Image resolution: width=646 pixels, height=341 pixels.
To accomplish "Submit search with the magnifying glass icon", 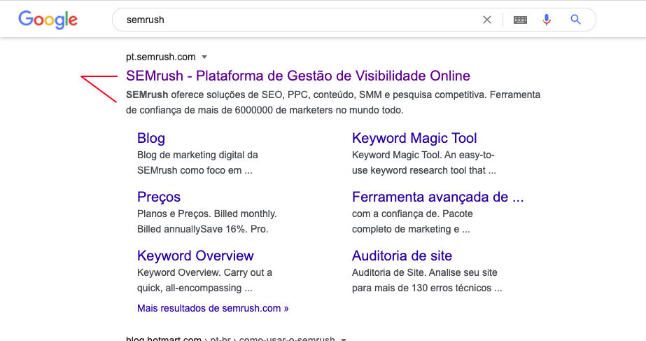I will coord(575,20).
